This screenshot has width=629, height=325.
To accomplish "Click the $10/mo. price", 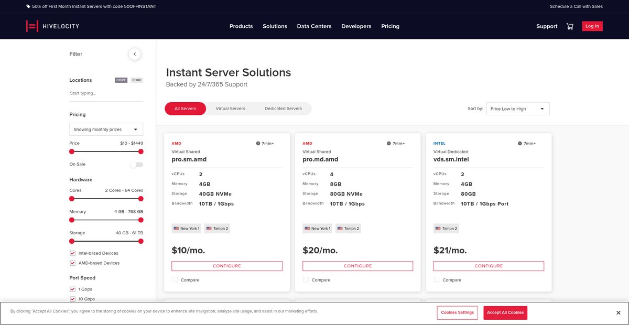I will point(189,251).
